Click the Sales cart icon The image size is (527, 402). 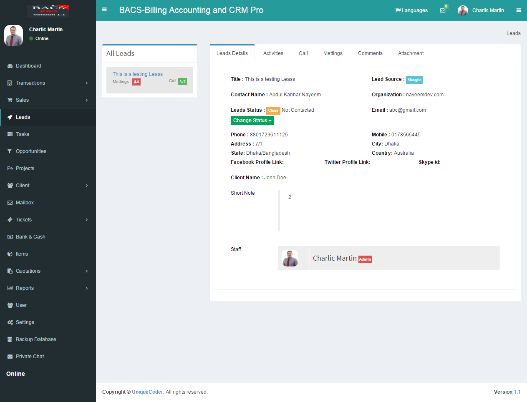[x=10, y=100]
